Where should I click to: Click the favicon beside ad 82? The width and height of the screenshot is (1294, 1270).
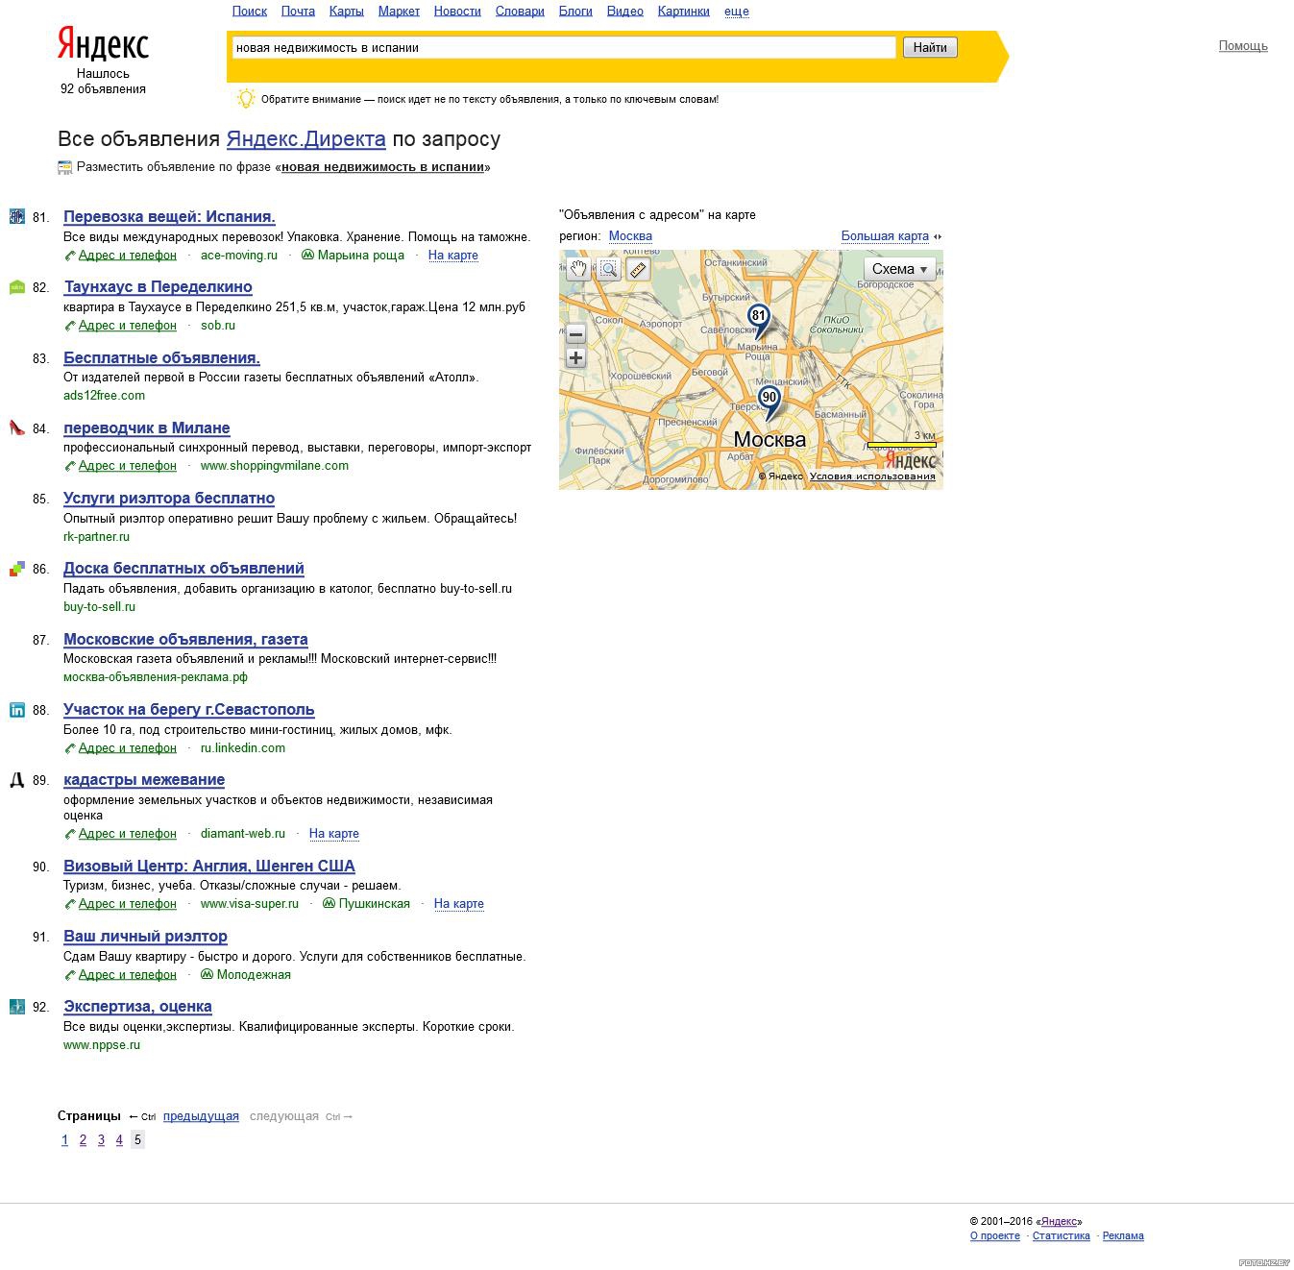tap(17, 286)
